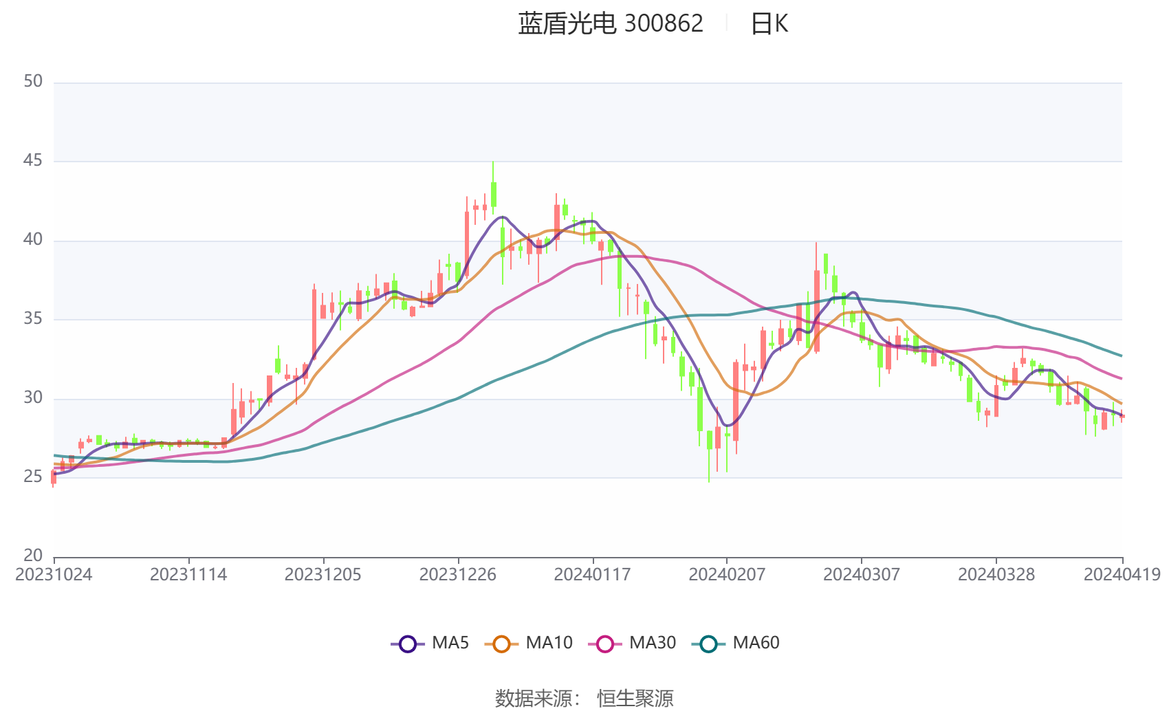Click x-axis date label 20240307
1169x711 pixels.
point(862,575)
